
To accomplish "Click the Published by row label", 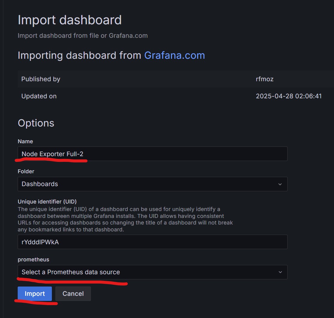I will tap(41, 79).
